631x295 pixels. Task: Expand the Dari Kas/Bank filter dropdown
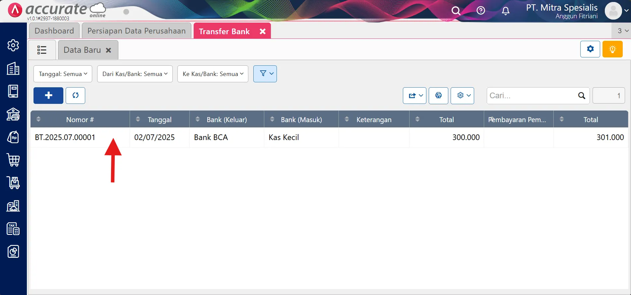coord(135,74)
